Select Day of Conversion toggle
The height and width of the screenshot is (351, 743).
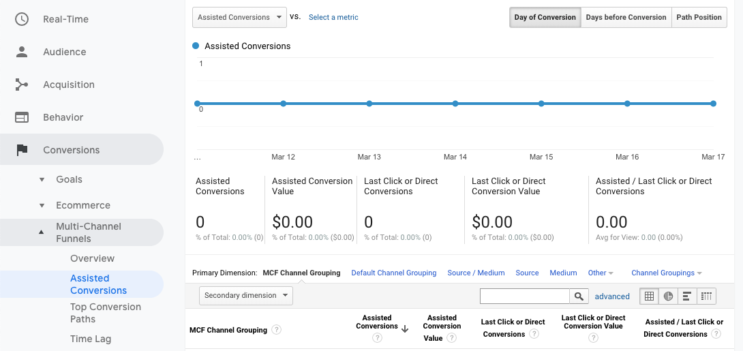pyautogui.click(x=545, y=18)
